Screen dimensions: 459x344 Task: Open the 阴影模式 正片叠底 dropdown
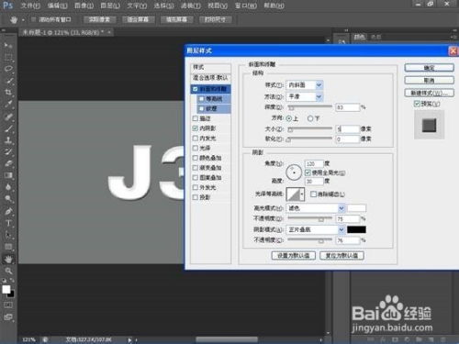316,229
